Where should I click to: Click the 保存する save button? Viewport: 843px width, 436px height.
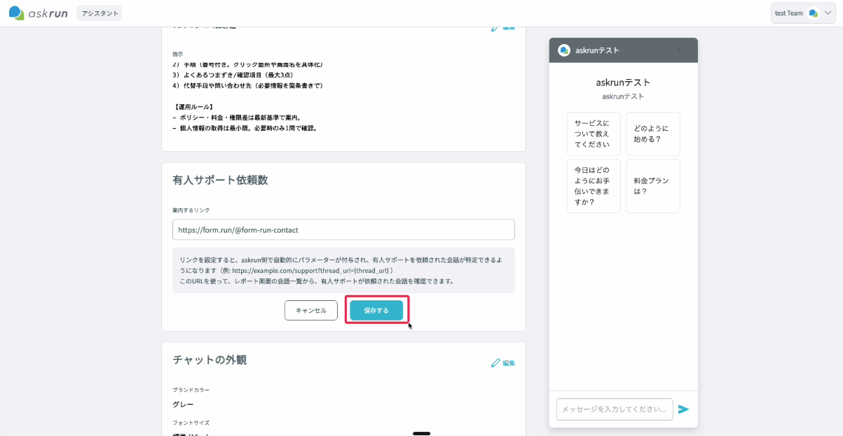pyautogui.click(x=376, y=310)
